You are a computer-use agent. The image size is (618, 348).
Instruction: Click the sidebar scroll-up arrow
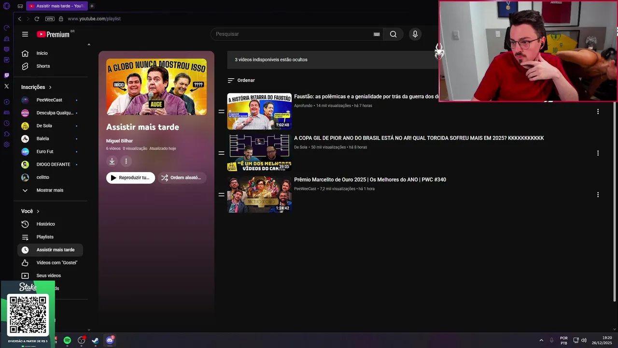[x=89, y=44]
